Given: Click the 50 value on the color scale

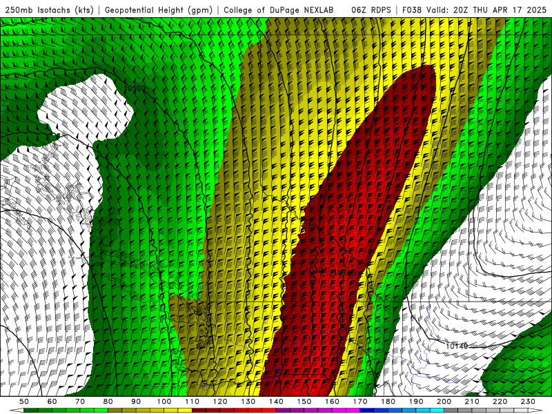Looking at the screenshot, I should click(24, 402).
